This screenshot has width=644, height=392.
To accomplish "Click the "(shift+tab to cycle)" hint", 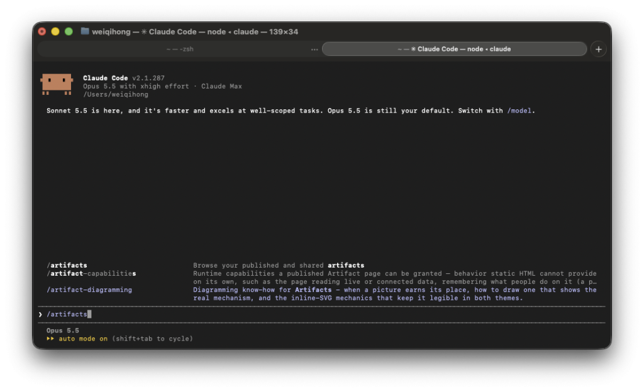I will point(152,339).
